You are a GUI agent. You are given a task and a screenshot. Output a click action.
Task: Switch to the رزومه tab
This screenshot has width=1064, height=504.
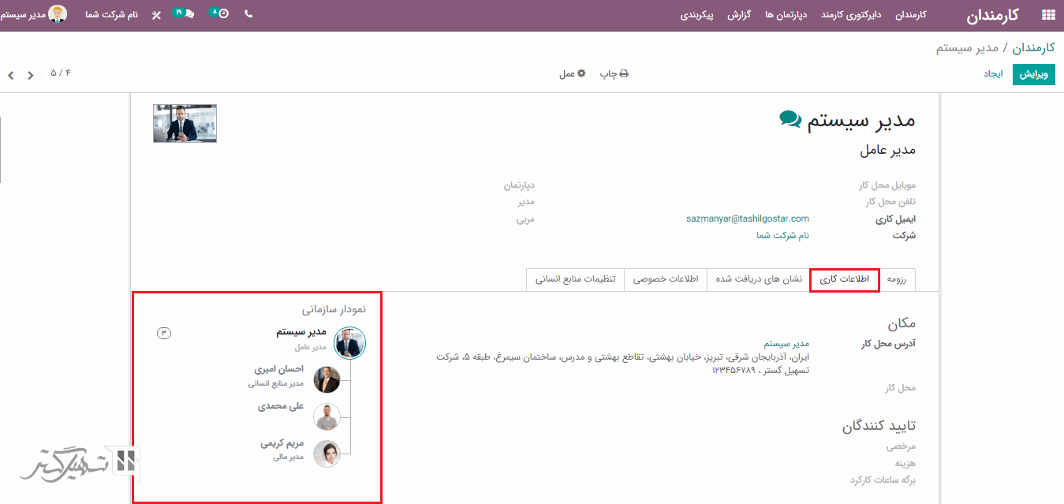coord(897,279)
